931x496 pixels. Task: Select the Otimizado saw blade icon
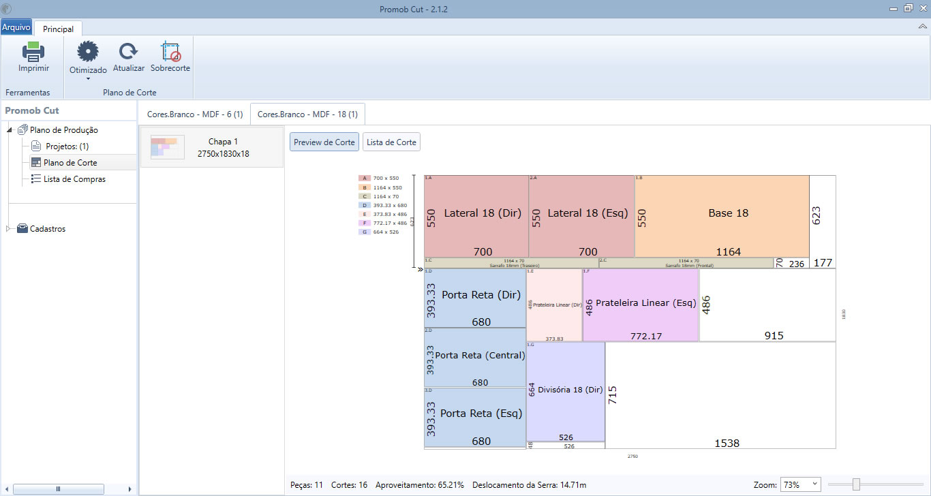[x=88, y=52]
